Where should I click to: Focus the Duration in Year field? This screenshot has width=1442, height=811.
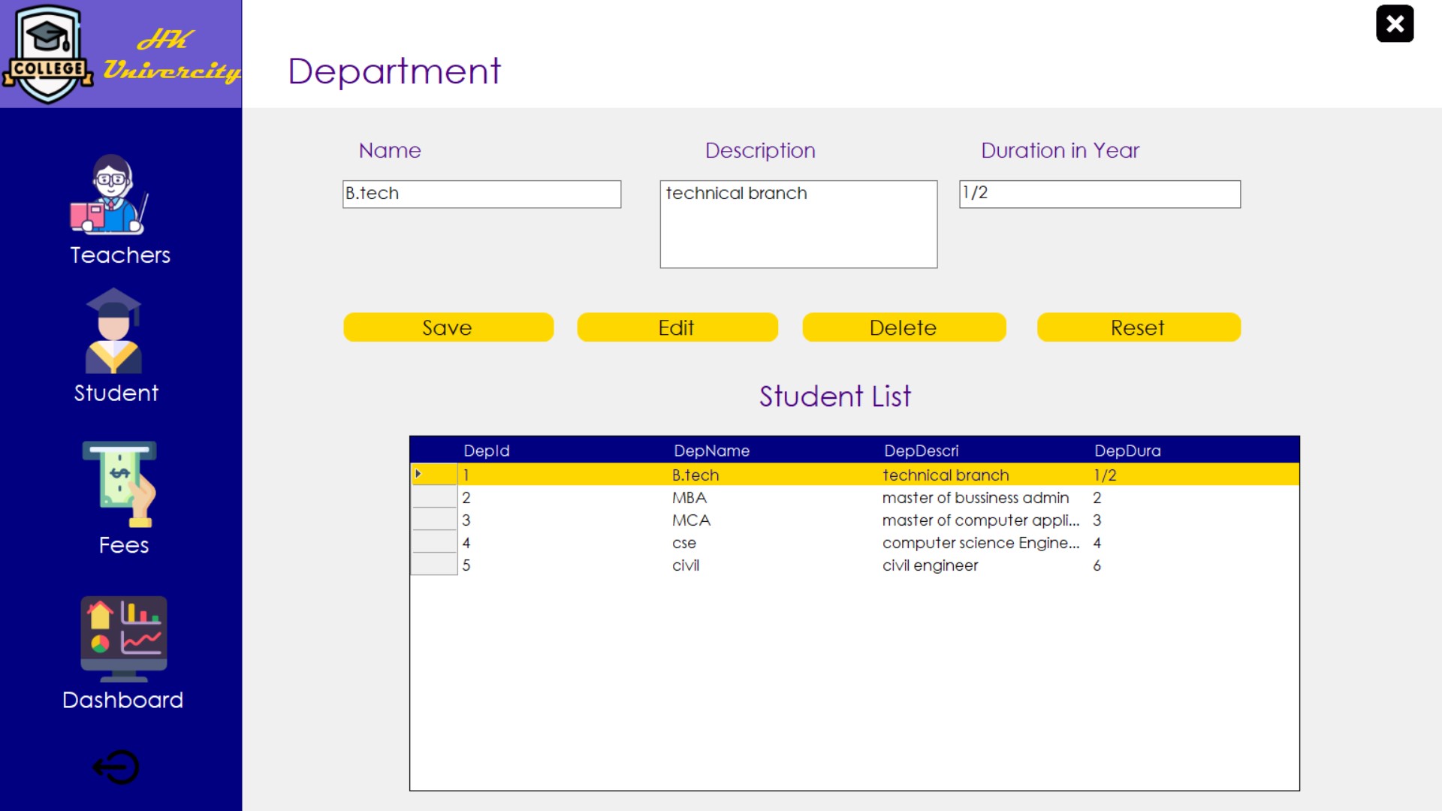(1099, 194)
